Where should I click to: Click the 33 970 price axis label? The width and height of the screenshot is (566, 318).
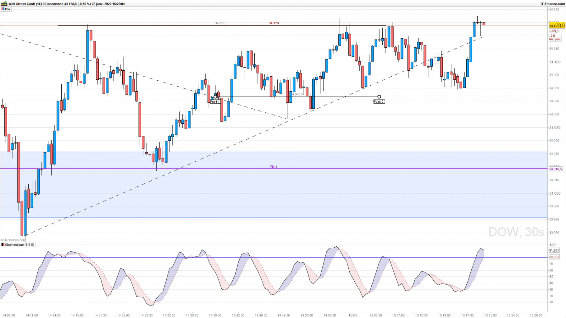click(554, 233)
